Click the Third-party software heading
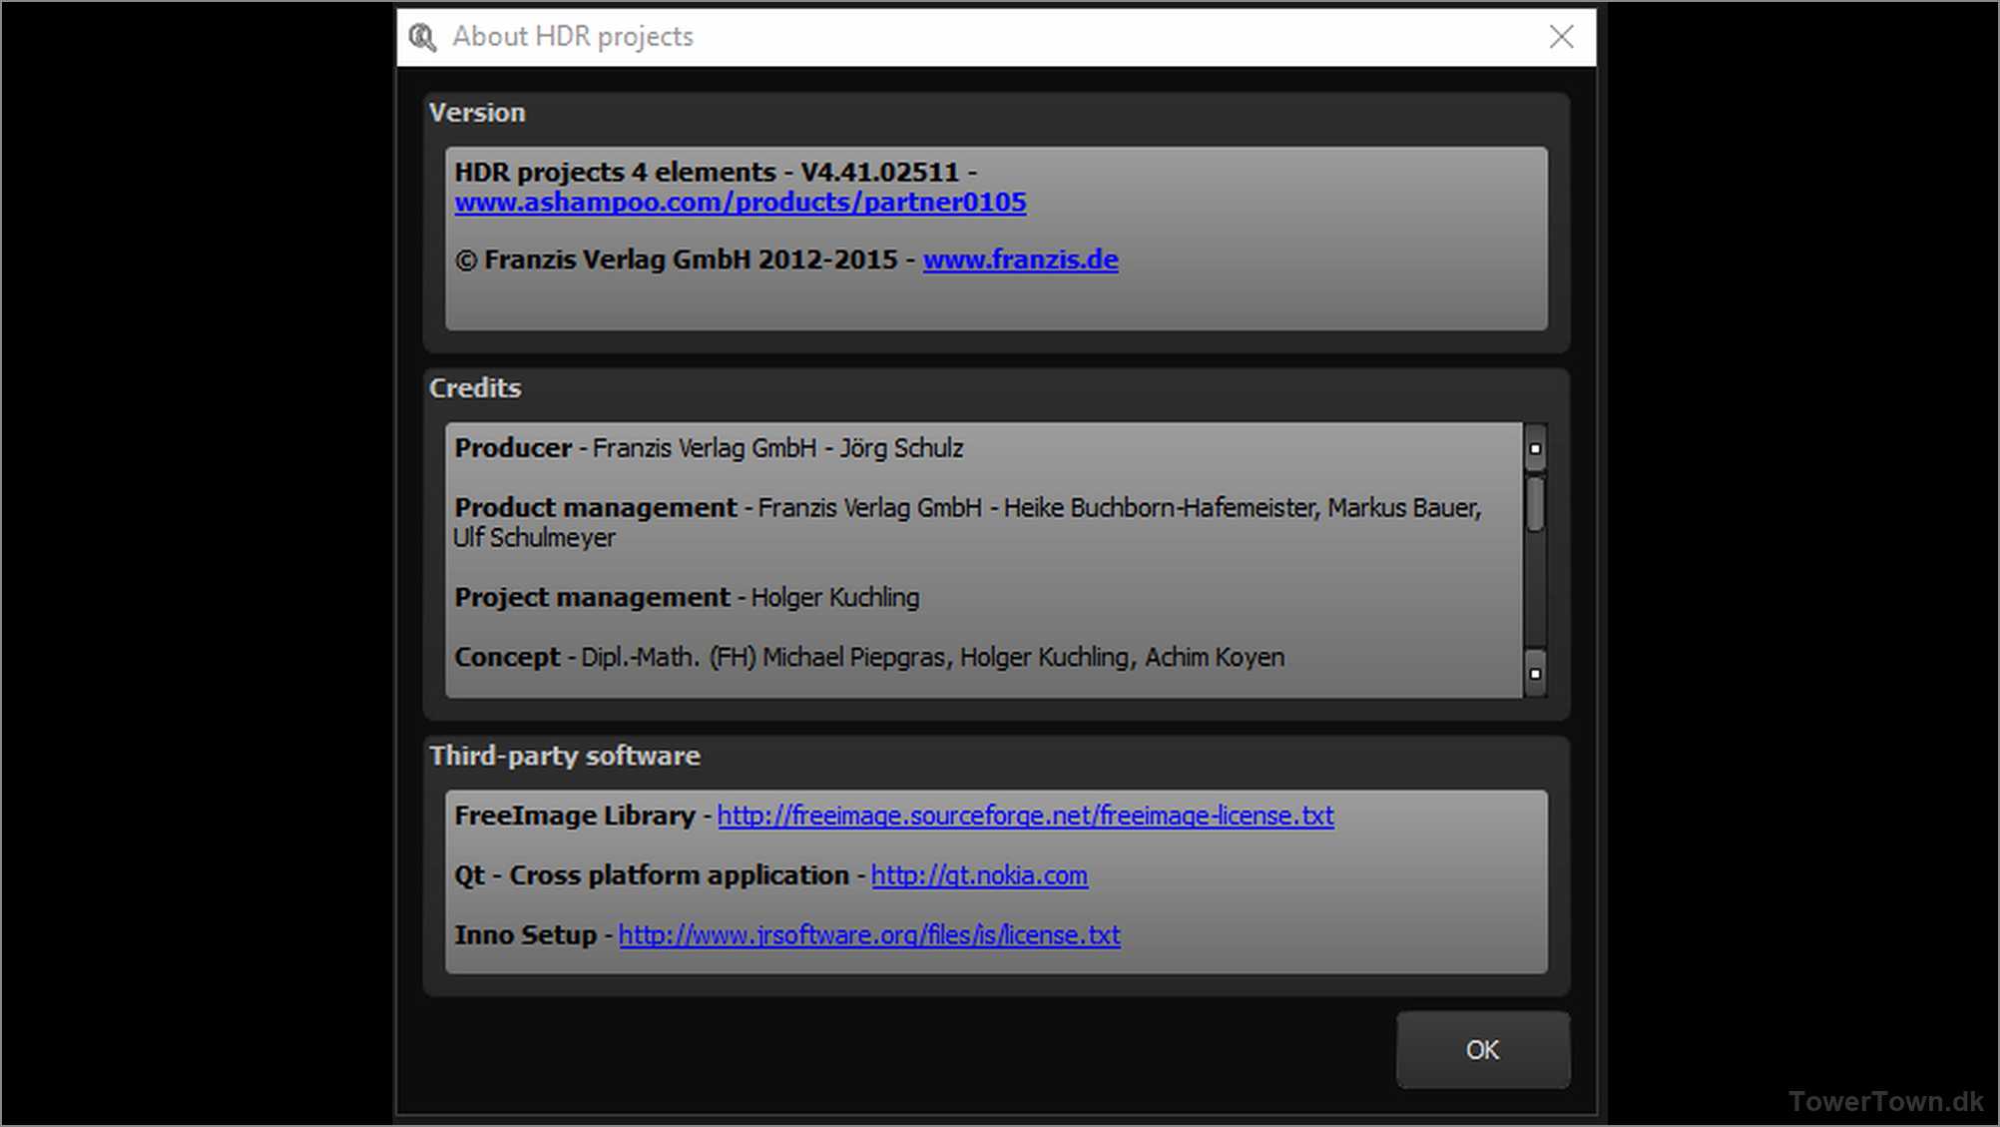The width and height of the screenshot is (2000, 1127). pyautogui.click(x=565, y=756)
